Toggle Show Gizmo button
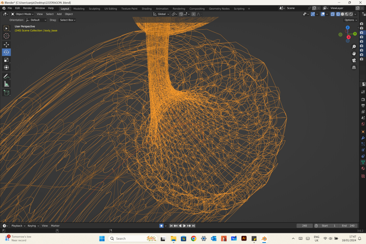 pyautogui.click(x=313, y=14)
